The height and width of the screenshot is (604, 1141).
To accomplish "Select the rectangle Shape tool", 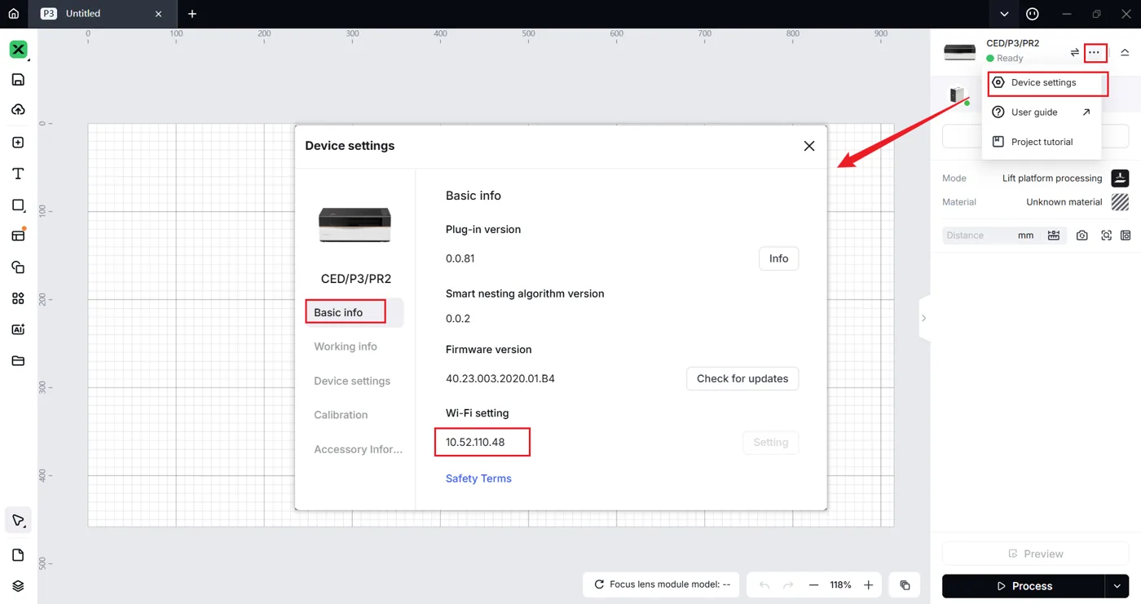I will tap(18, 205).
